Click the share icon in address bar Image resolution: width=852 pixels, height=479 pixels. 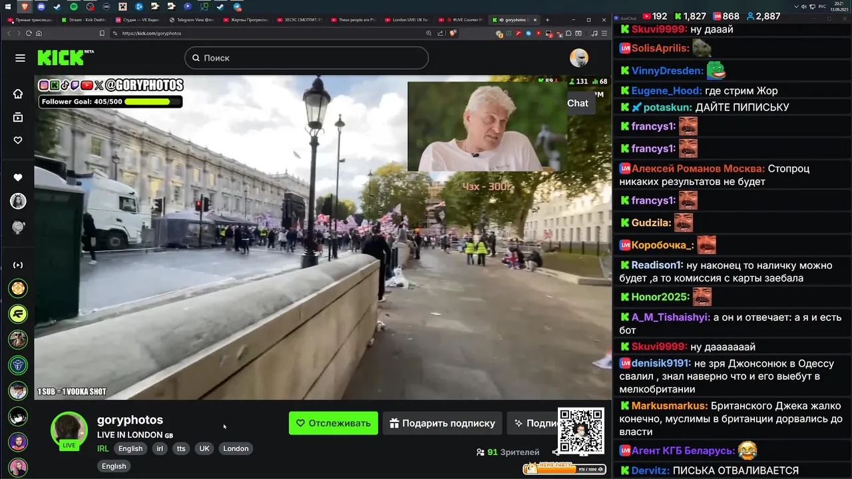click(440, 33)
